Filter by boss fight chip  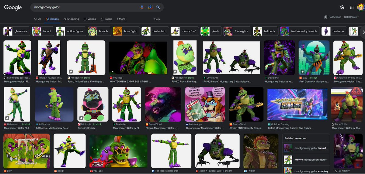126,31
